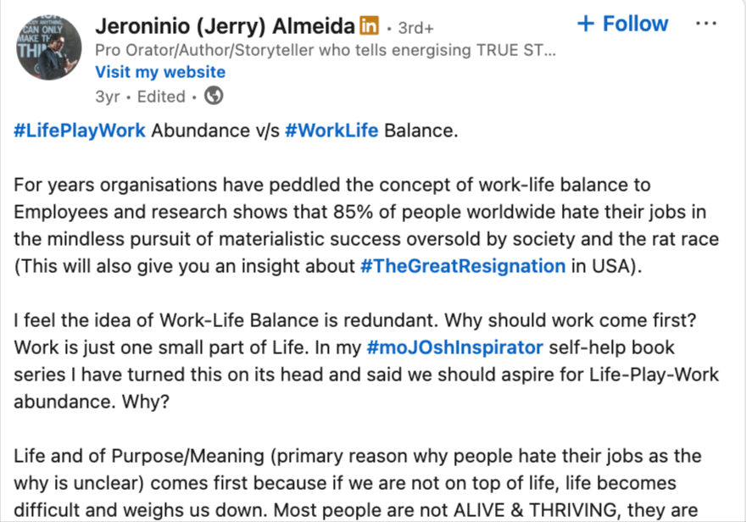
Task: Open the Jeroninio (Jerry) Almeida name link
Action: point(225,25)
